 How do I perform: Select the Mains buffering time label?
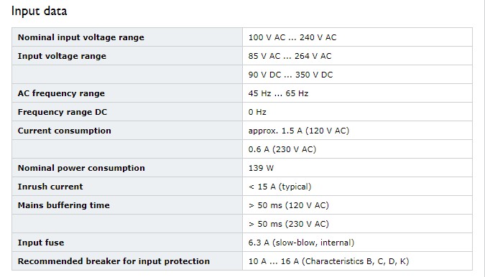(64, 205)
